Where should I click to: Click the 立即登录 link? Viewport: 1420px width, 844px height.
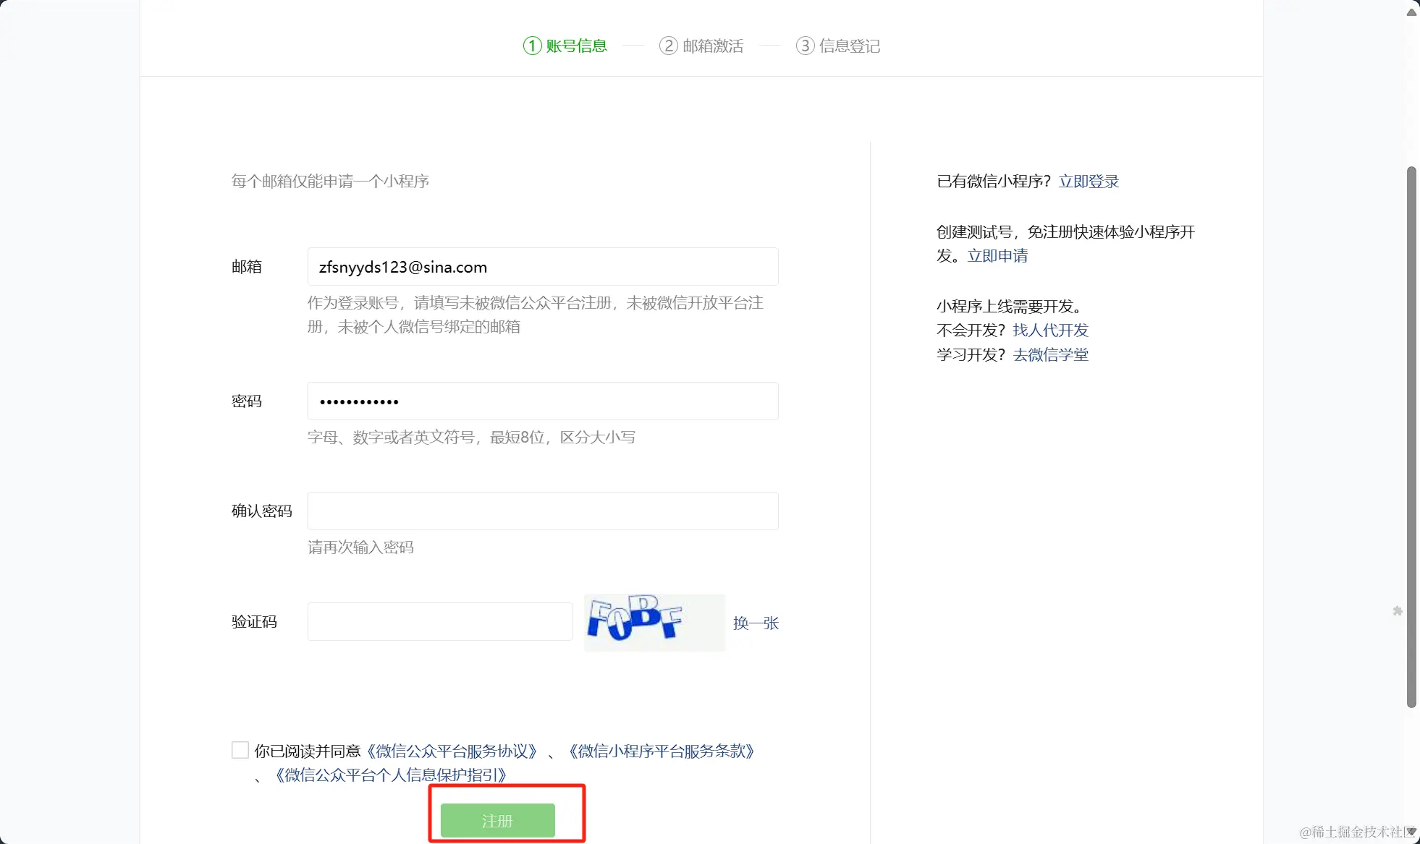1089,182
